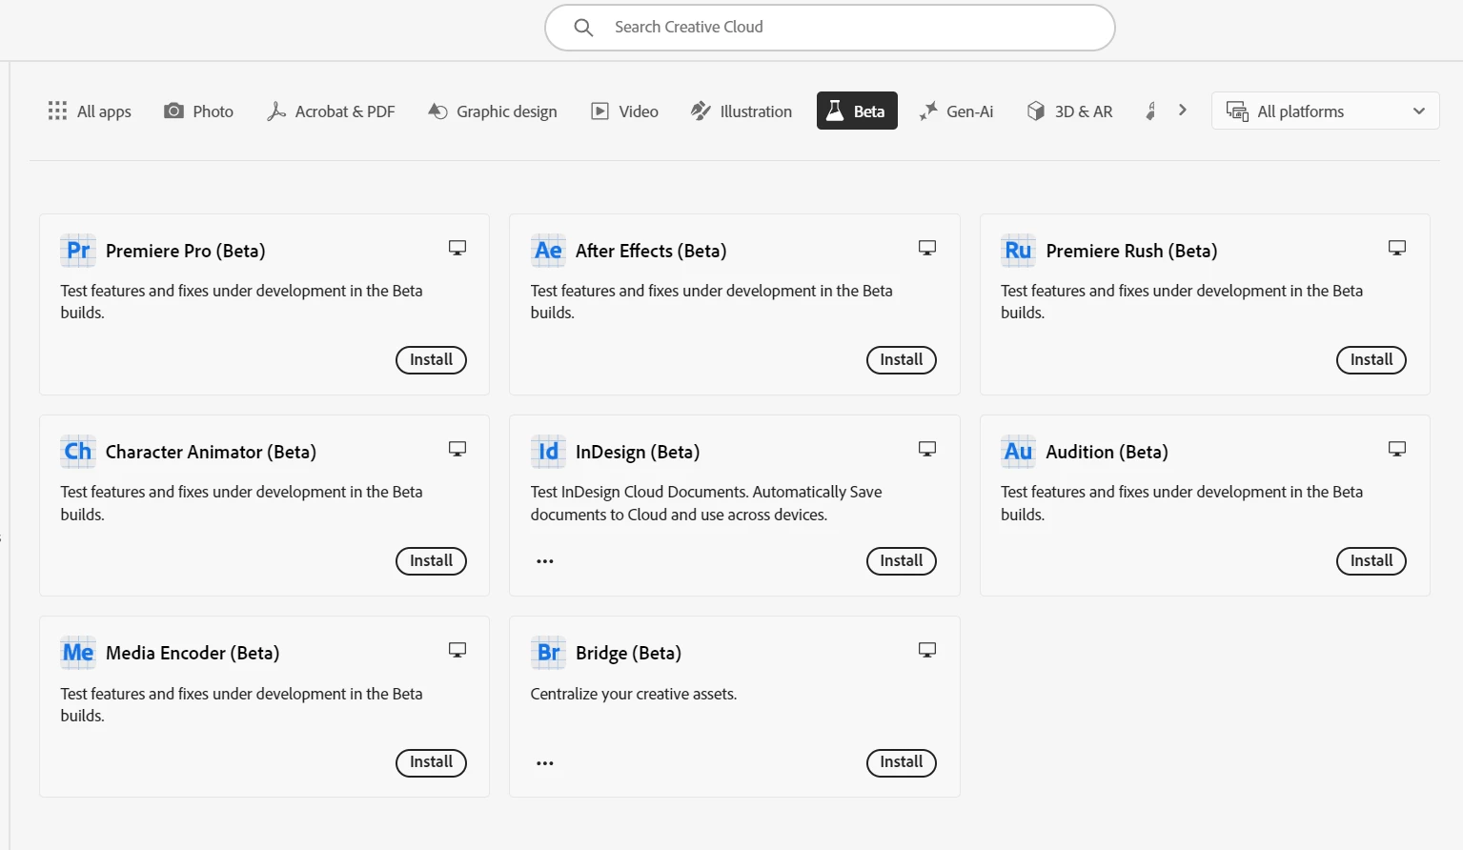Viewport: 1463px width, 850px height.
Task: Select the All apps category
Action: (90, 111)
